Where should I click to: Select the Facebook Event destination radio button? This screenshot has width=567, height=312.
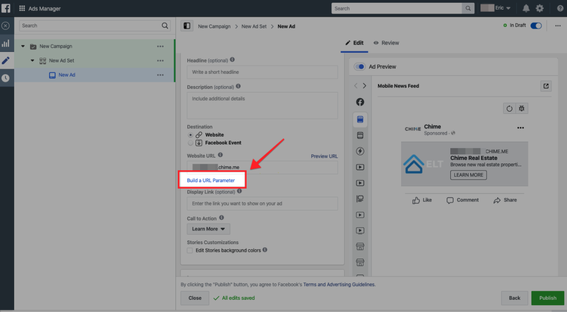tap(190, 143)
